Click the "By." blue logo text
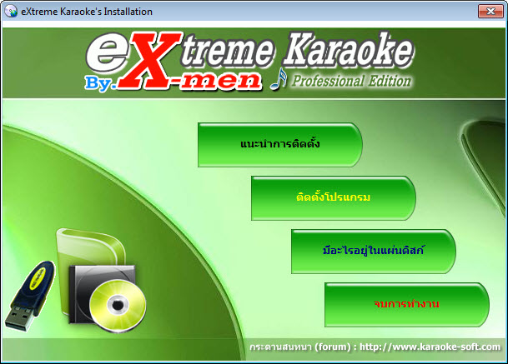Image resolution: width=508 pixels, height=364 pixels. point(98,83)
